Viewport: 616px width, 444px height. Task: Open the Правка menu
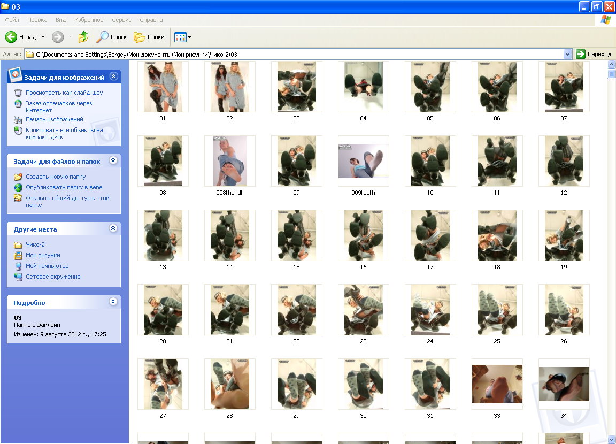(37, 20)
